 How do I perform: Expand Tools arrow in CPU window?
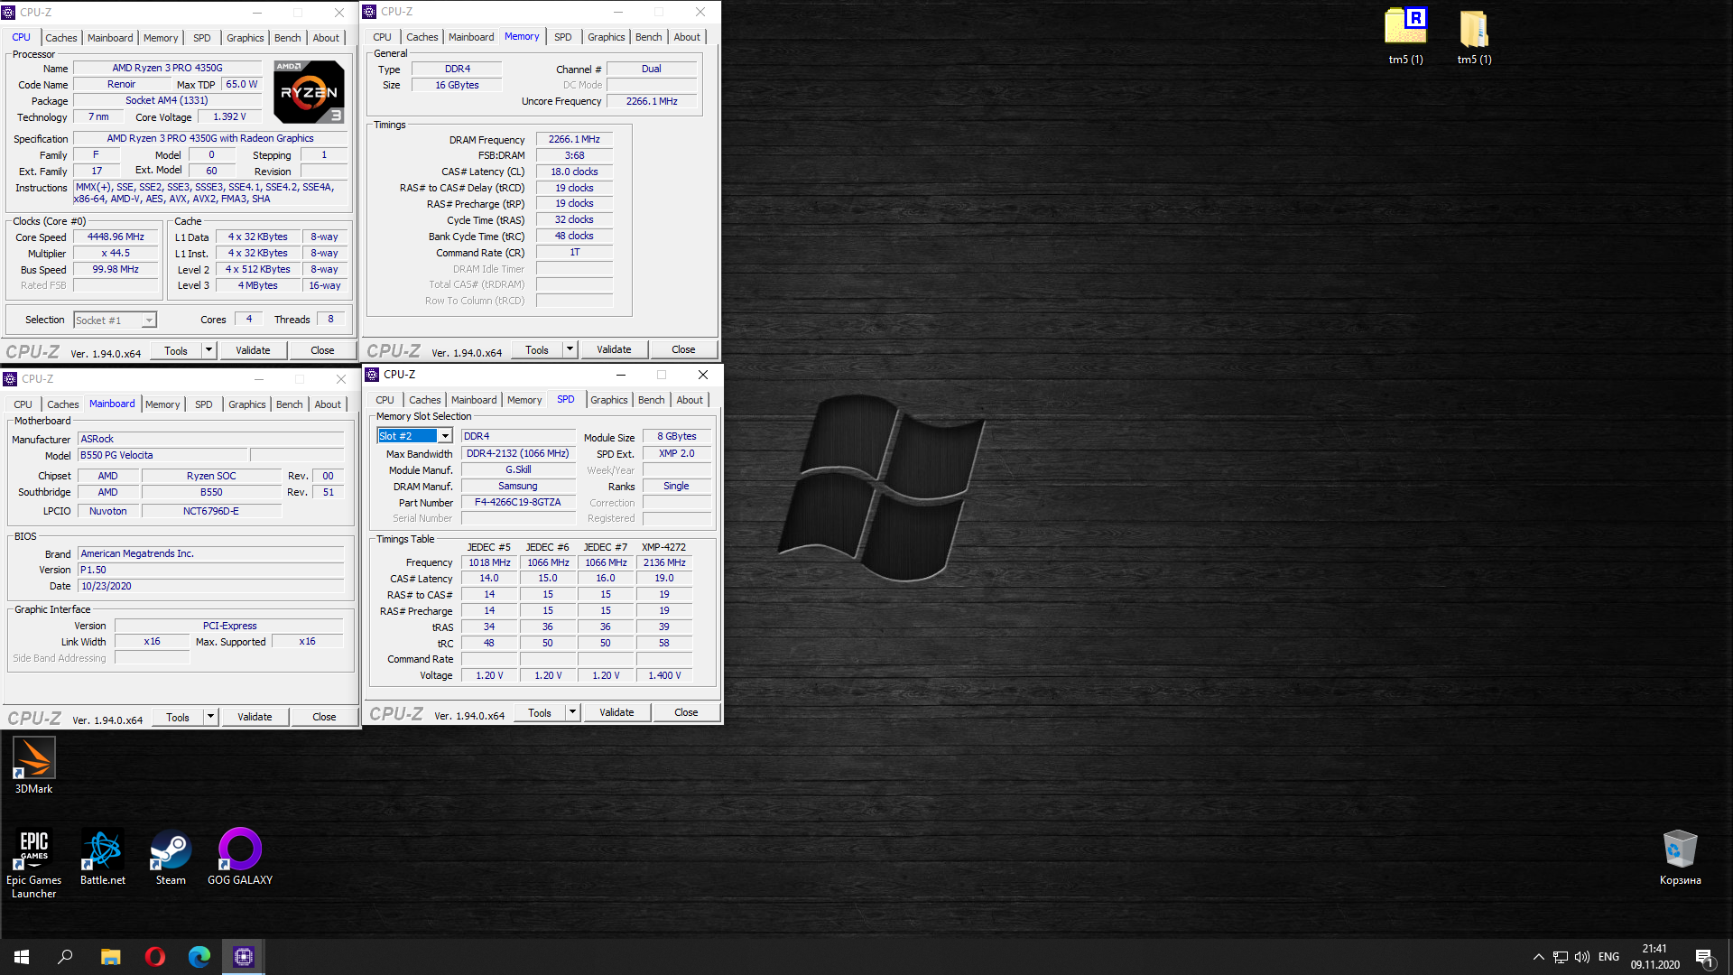click(x=209, y=350)
